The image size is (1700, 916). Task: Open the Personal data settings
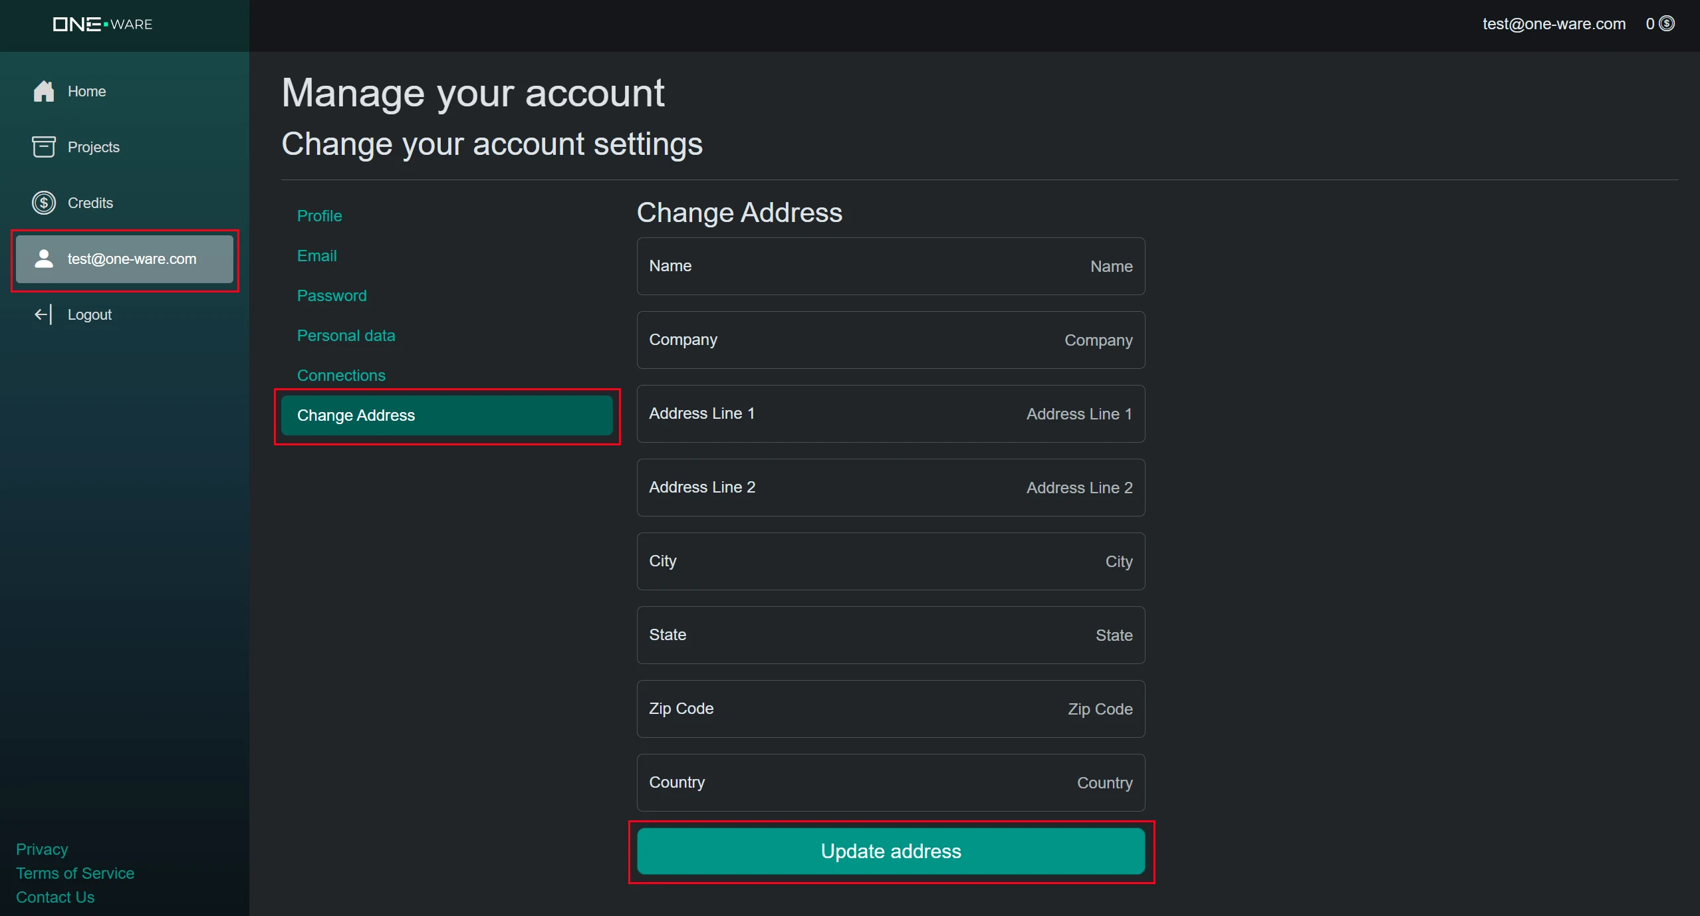[x=346, y=335]
